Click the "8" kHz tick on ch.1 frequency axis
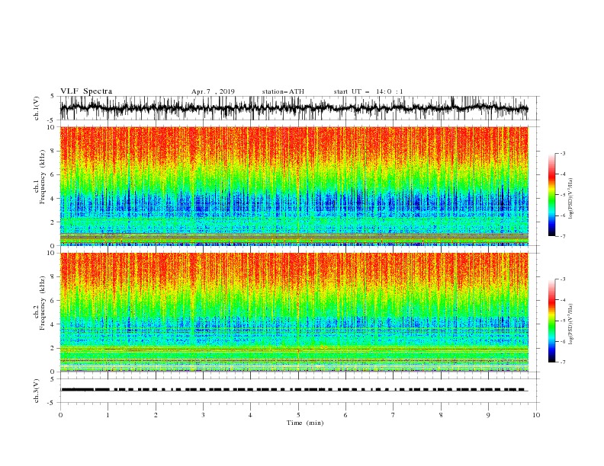Image resolution: width=604 pixels, height=466 pixels. point(53,151)
